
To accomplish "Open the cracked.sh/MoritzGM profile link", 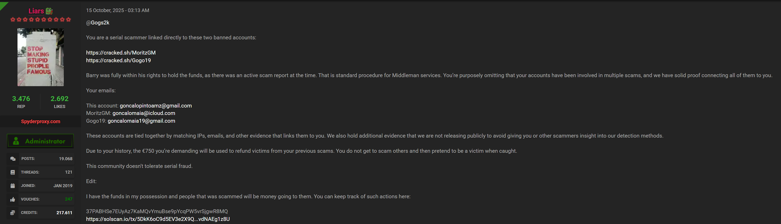I will [x=121, y=53].
